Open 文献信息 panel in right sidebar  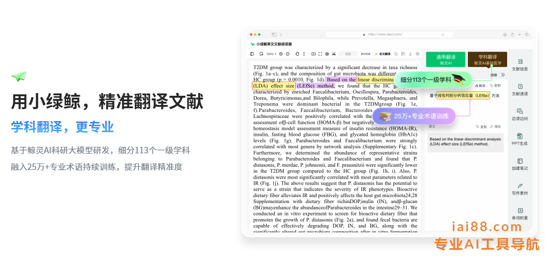pos(520,64)
